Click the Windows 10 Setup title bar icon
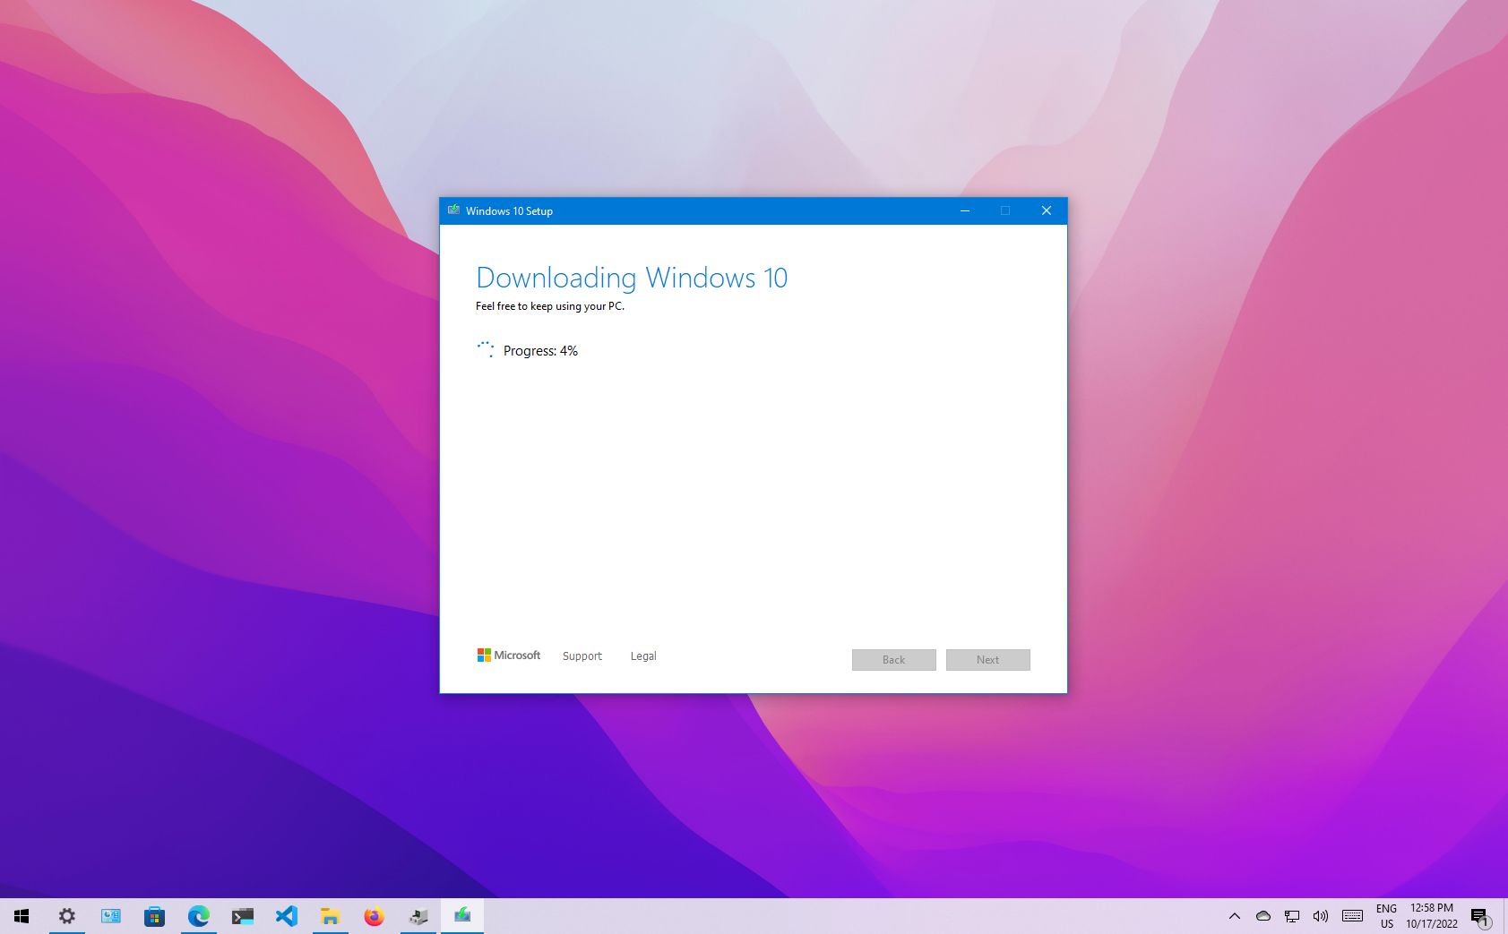Viewport: 1508px width, 934px height. point(454,210)
